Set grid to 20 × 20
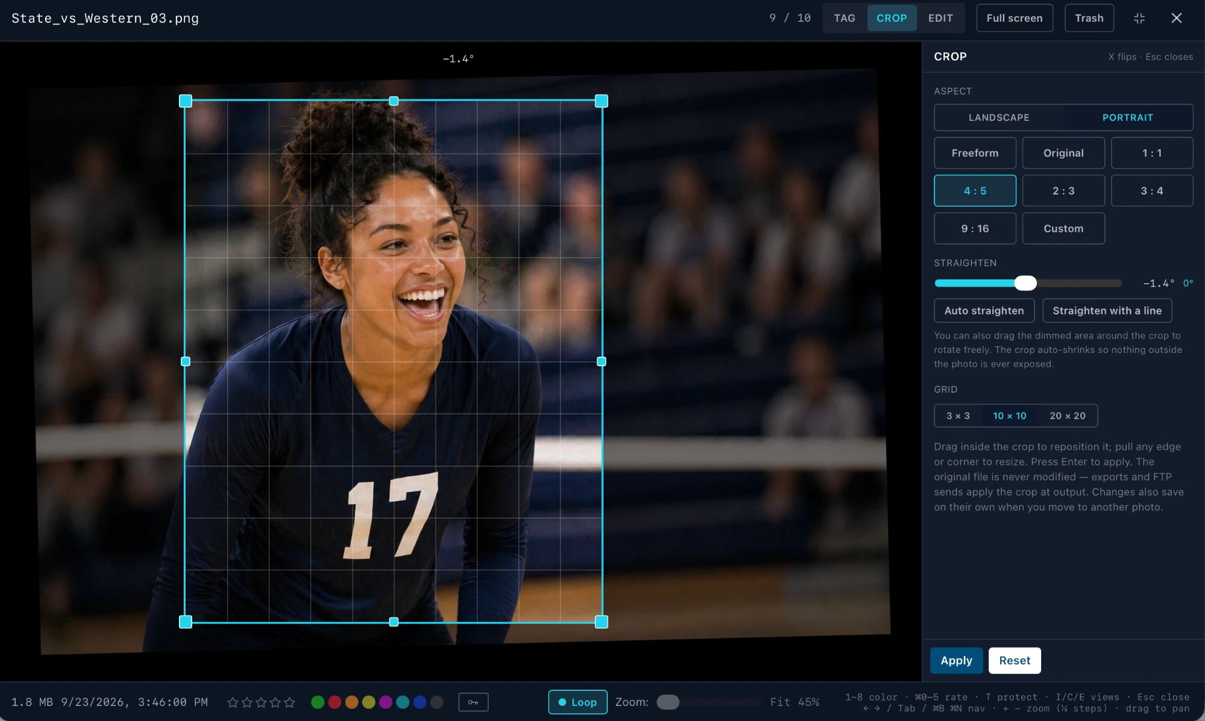The image size is (1205, 721). pyautogui.click(x=1067, y=416)
